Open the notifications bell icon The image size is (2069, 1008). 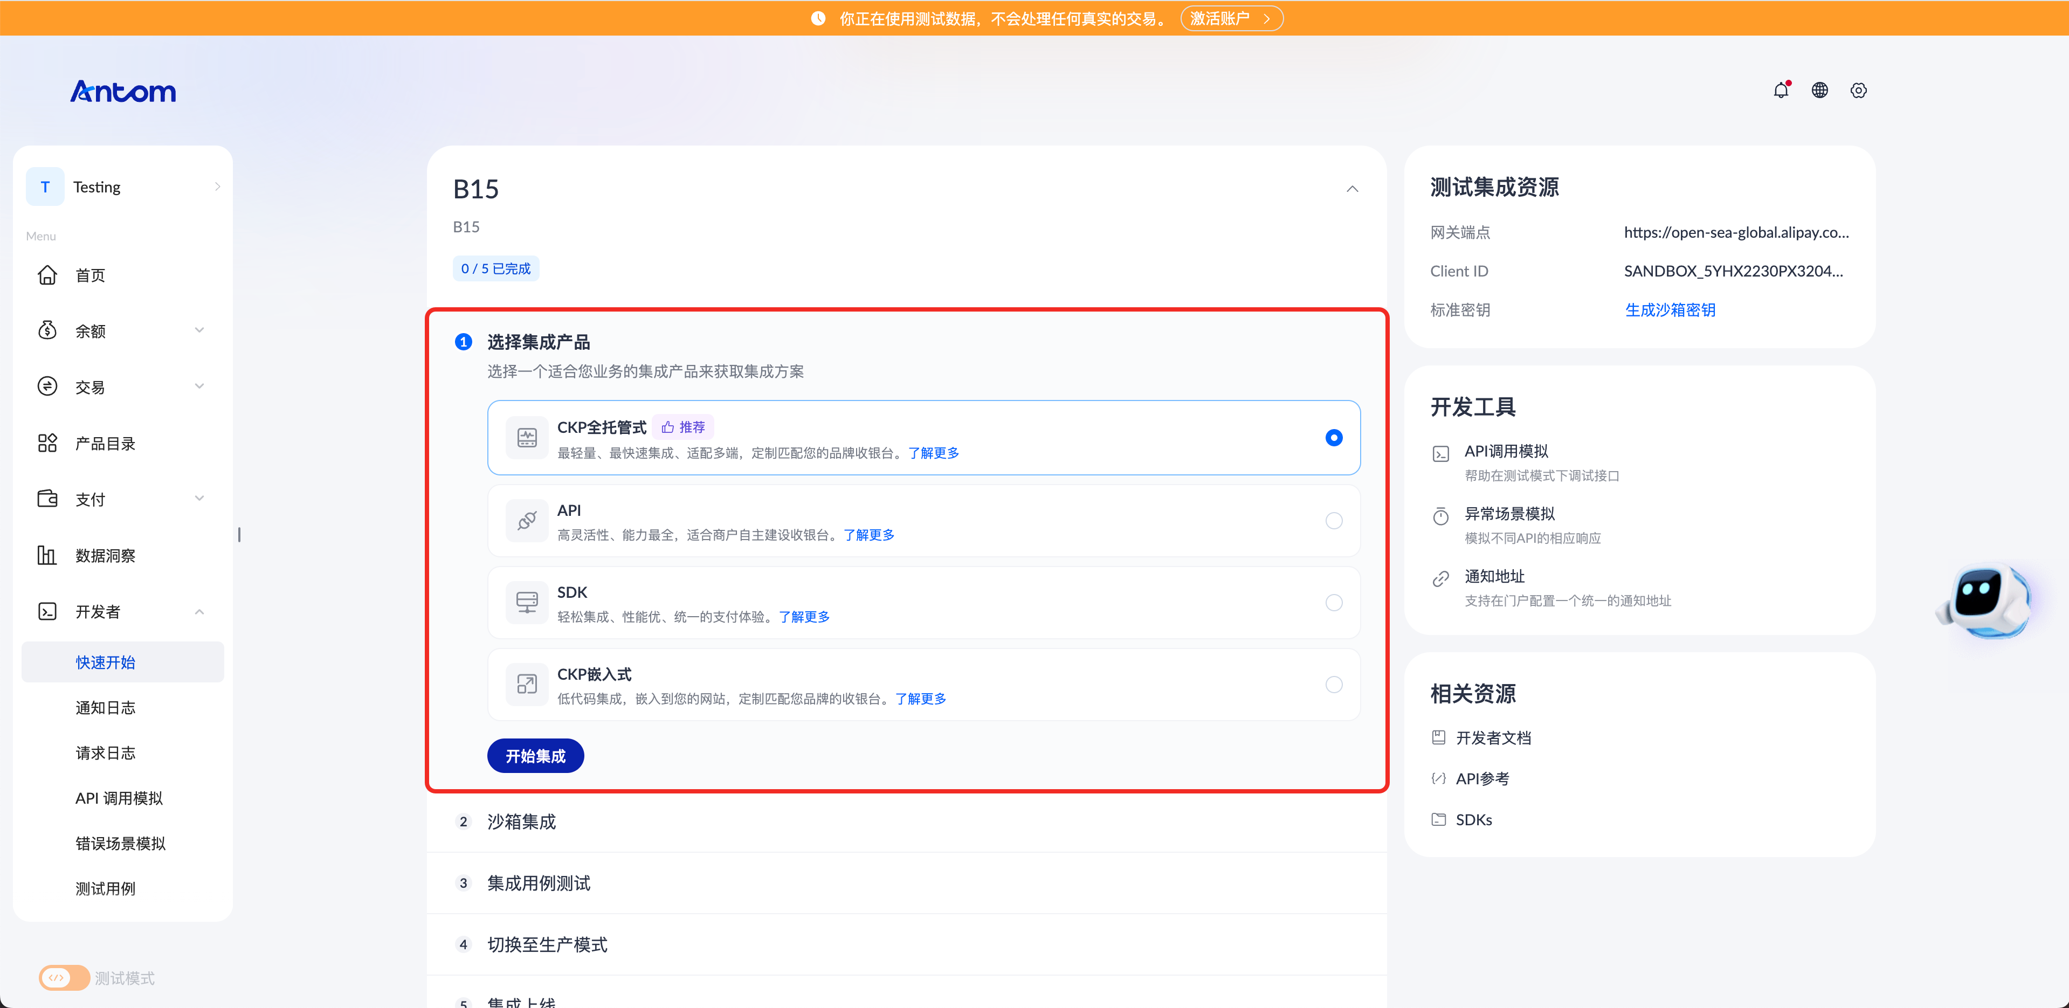(1781, 90)
